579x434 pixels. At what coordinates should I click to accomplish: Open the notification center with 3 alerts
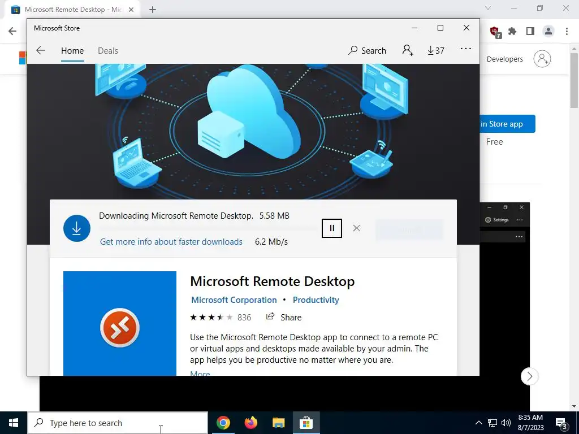(561, 423)
